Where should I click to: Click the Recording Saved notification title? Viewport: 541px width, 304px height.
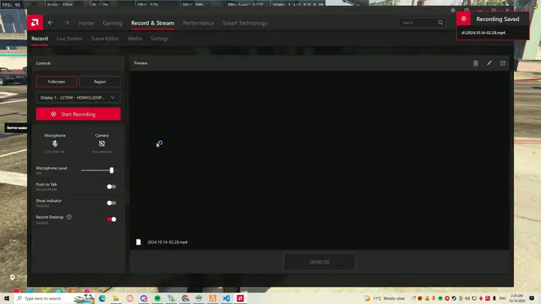coord(497,19)
